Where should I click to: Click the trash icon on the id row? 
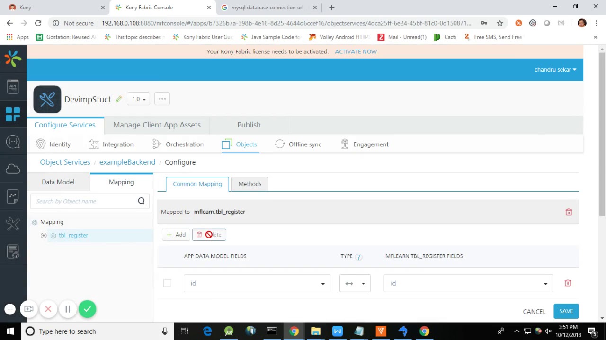click(568, 283)
